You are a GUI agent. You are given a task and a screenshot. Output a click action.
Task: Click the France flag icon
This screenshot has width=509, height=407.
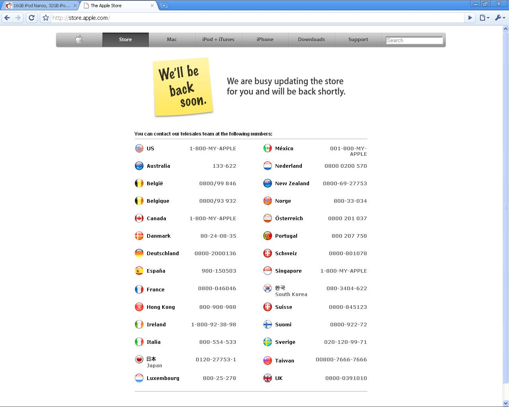click(x=139, y=289)
